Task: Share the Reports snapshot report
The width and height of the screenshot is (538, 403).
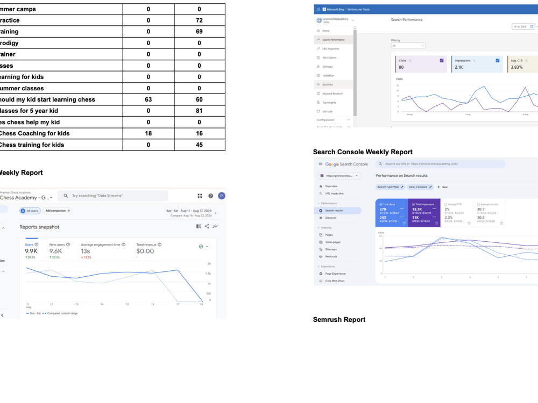Action: coord(207,226)
